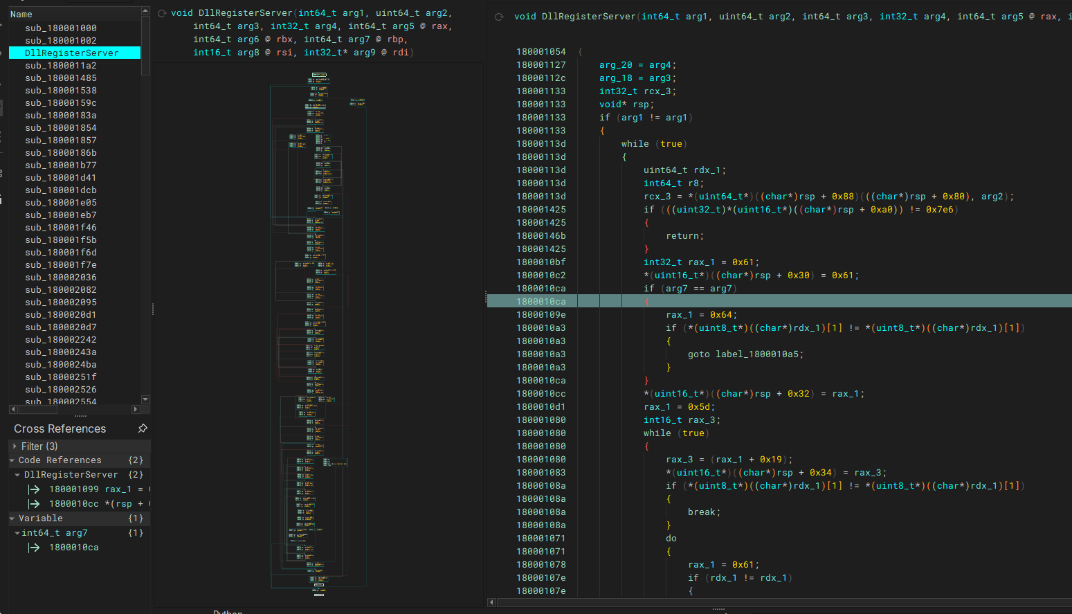Select sub_1800011a2 in the function list
Viewport: 1072px width, 614px height.
[75, 65]
